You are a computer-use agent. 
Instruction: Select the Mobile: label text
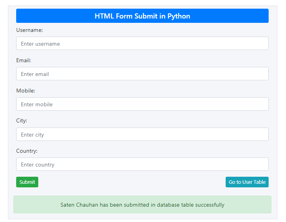26,91
